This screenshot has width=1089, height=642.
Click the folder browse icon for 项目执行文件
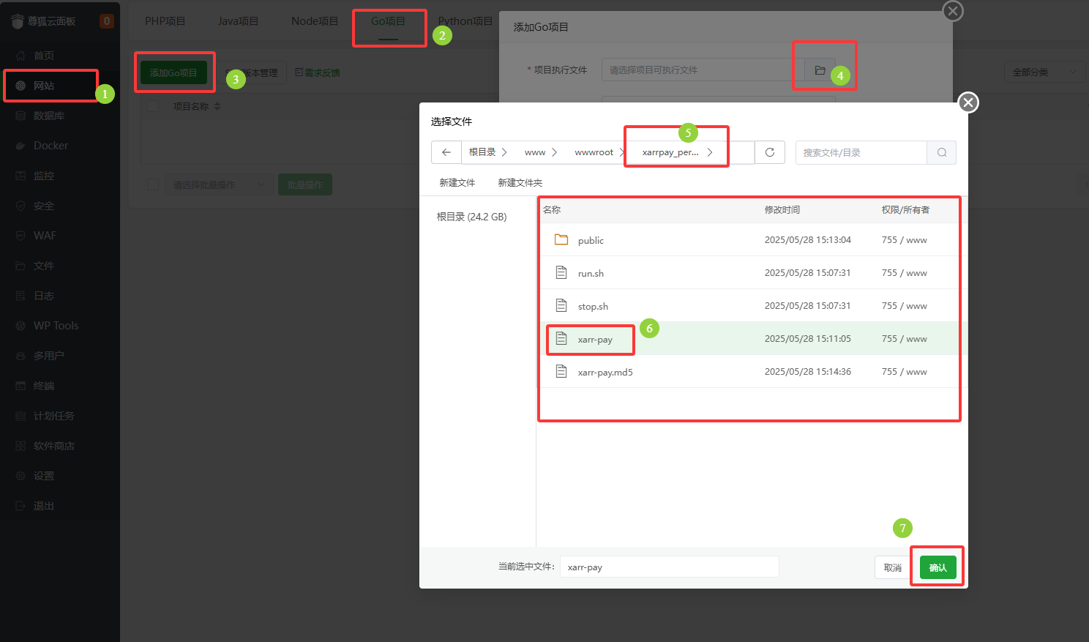820,70
